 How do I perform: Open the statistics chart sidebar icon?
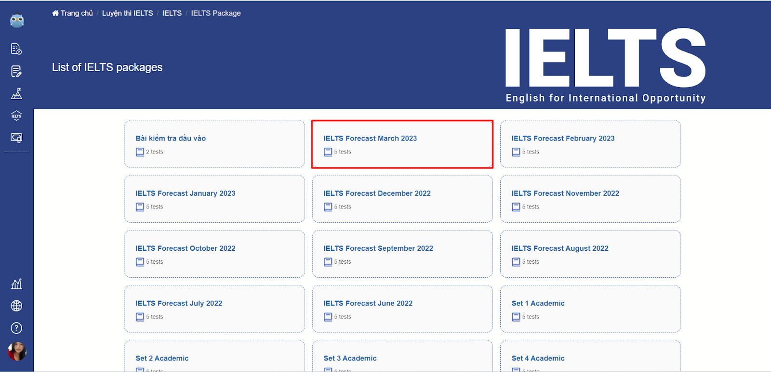[x=16, y=284]
